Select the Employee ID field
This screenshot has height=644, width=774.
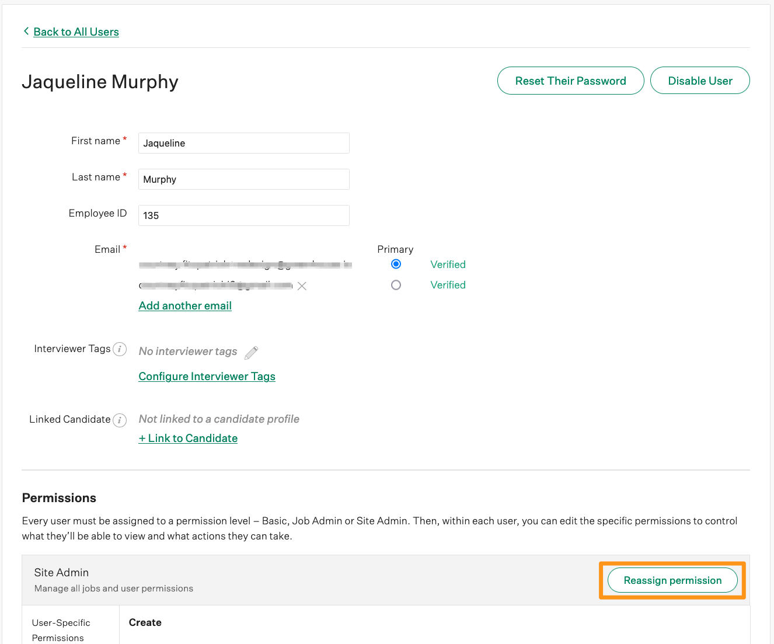243,215
